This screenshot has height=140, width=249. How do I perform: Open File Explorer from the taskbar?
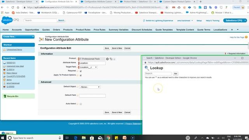click(x=84, y=138)
